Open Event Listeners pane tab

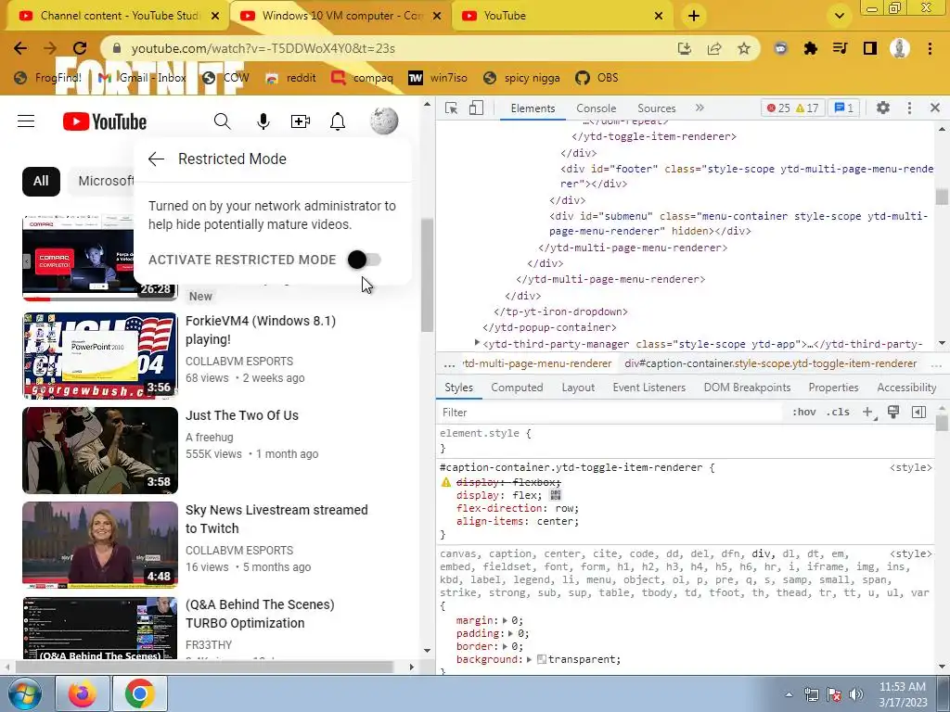[x=648, y=388]
